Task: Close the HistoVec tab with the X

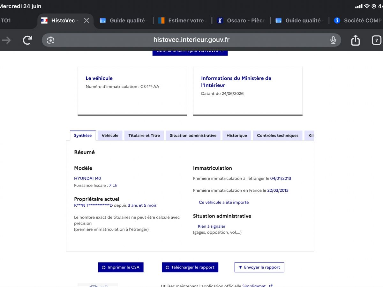Action: point(86,20)
